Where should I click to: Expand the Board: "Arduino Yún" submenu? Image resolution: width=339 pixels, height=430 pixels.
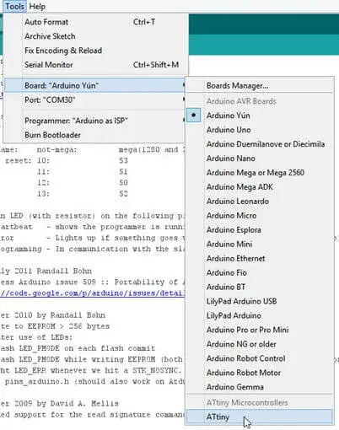(x=94, y=85)
